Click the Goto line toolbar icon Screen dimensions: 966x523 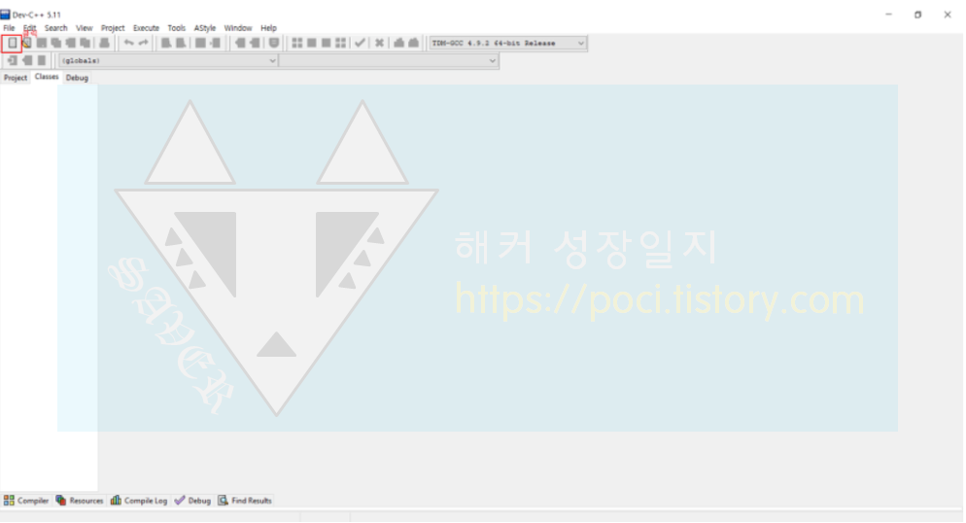click(215, 43)
